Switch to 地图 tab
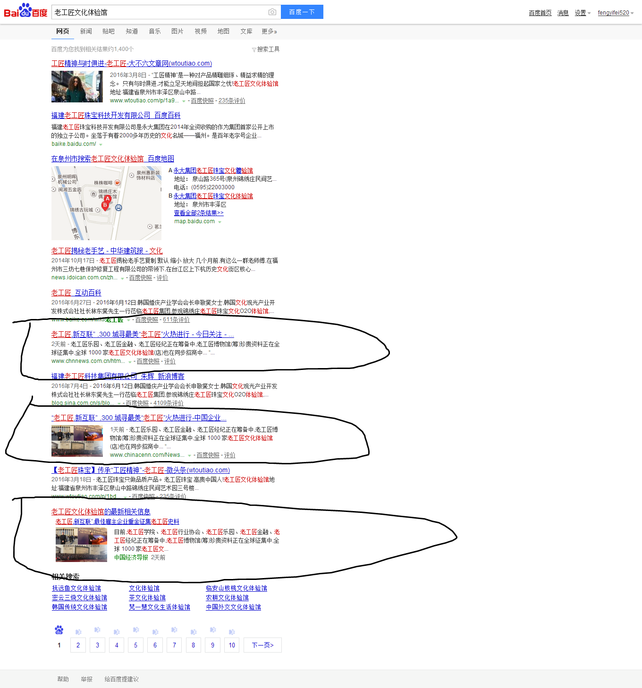The width and height of the screenshot is (642, 688). point(223,31)
